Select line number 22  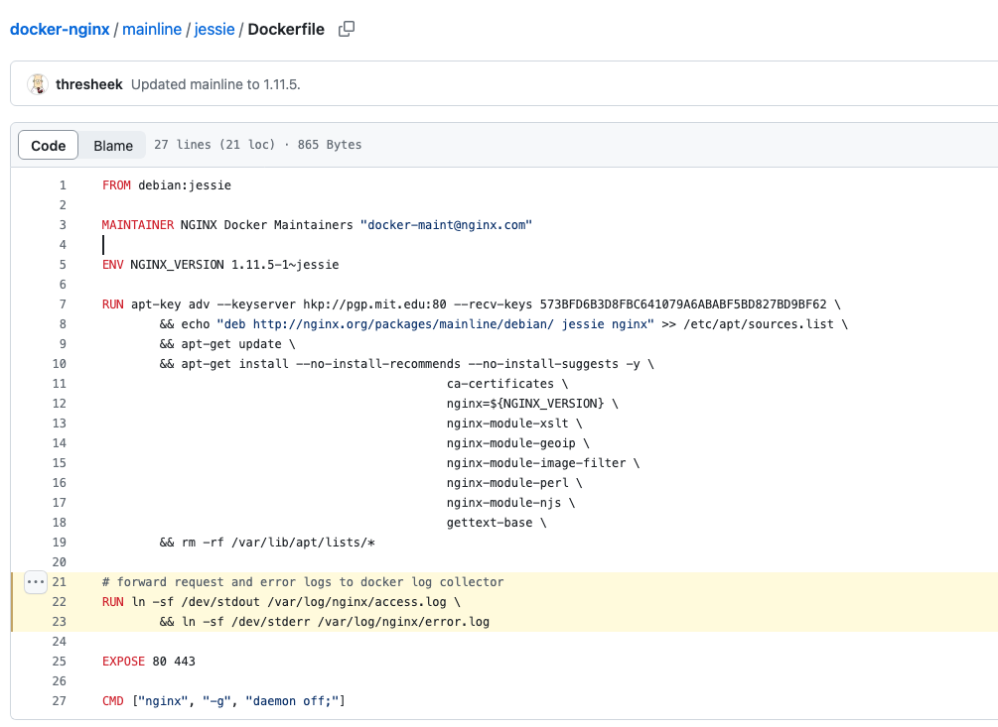[60, 602]
